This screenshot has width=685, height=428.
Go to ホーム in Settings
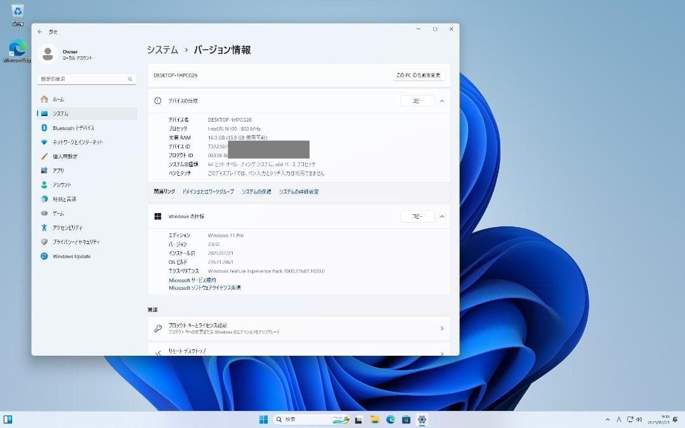point(58,99)
